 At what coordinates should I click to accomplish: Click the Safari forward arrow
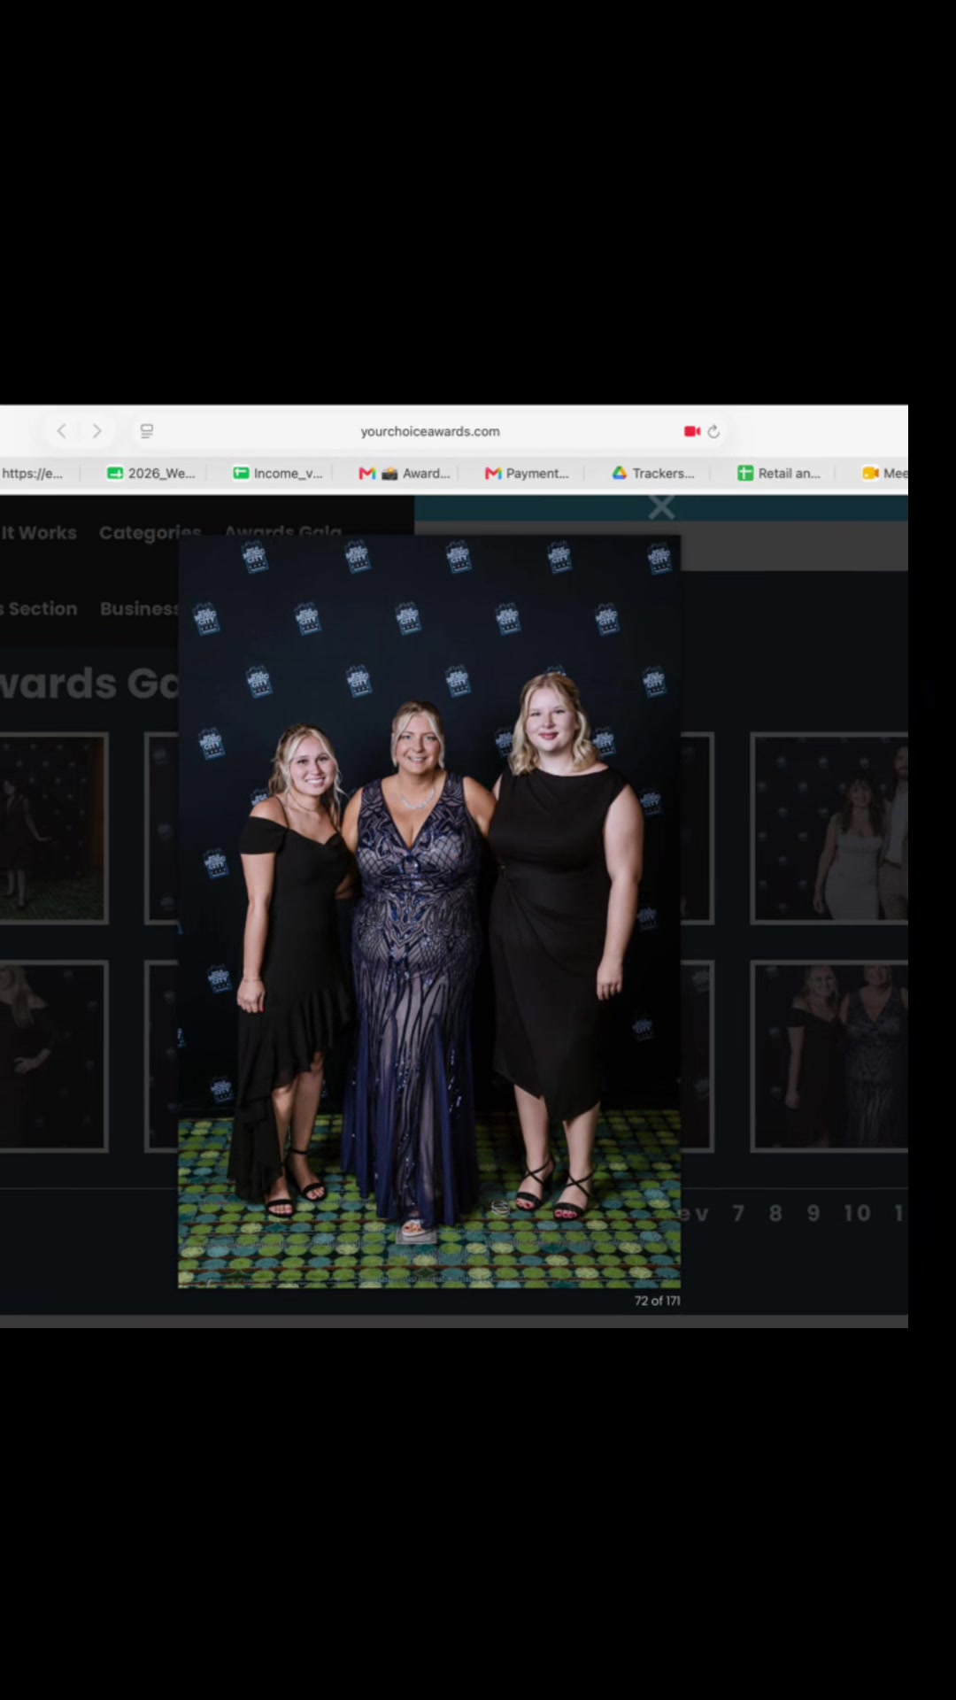96,431
